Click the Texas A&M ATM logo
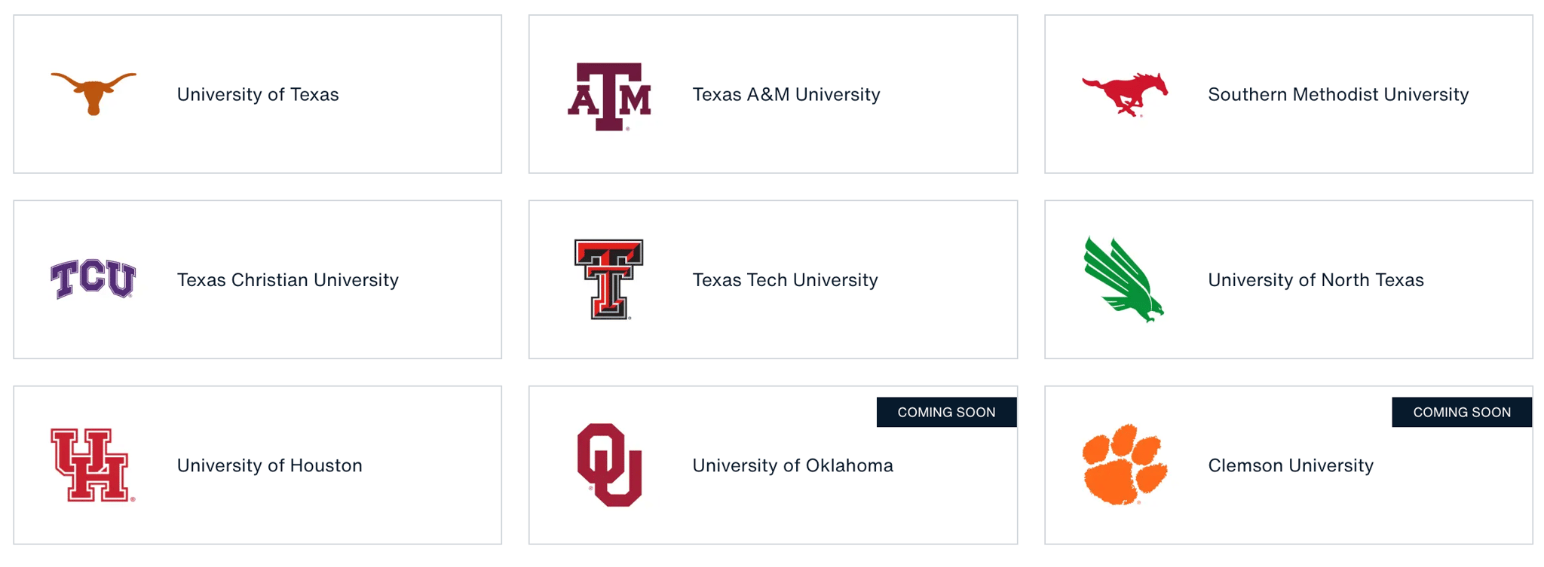The height and width of the screenshot is (567, 1544). [x=609, y=96]
